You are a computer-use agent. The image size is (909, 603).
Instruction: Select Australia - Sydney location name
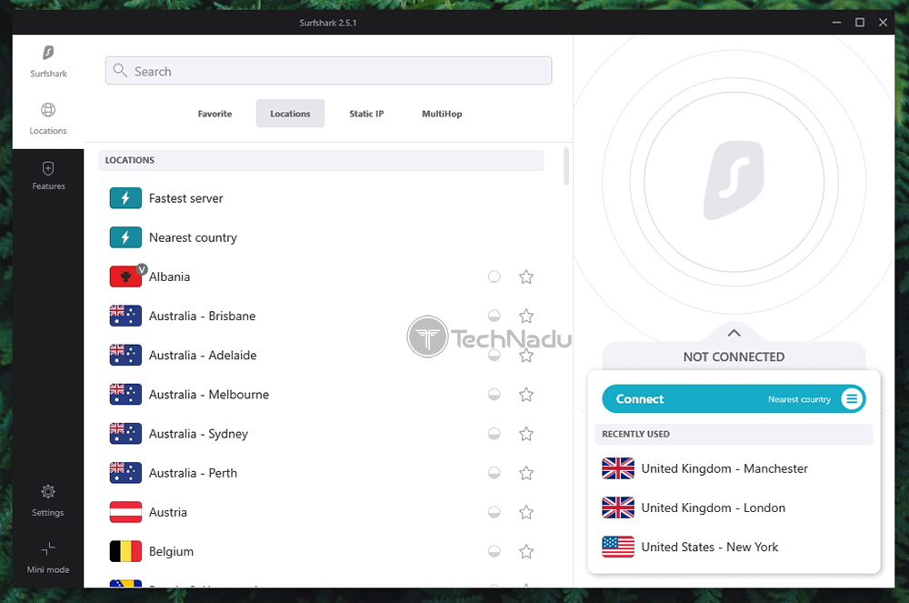(x=198, y=434)
